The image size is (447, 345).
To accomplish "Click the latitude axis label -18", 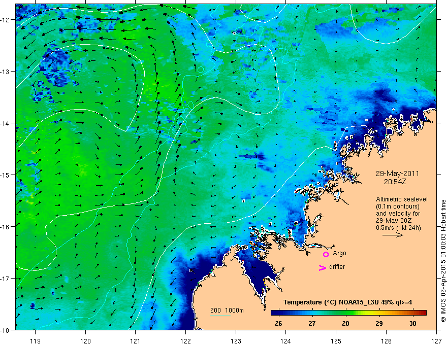I will click(5, 330).
